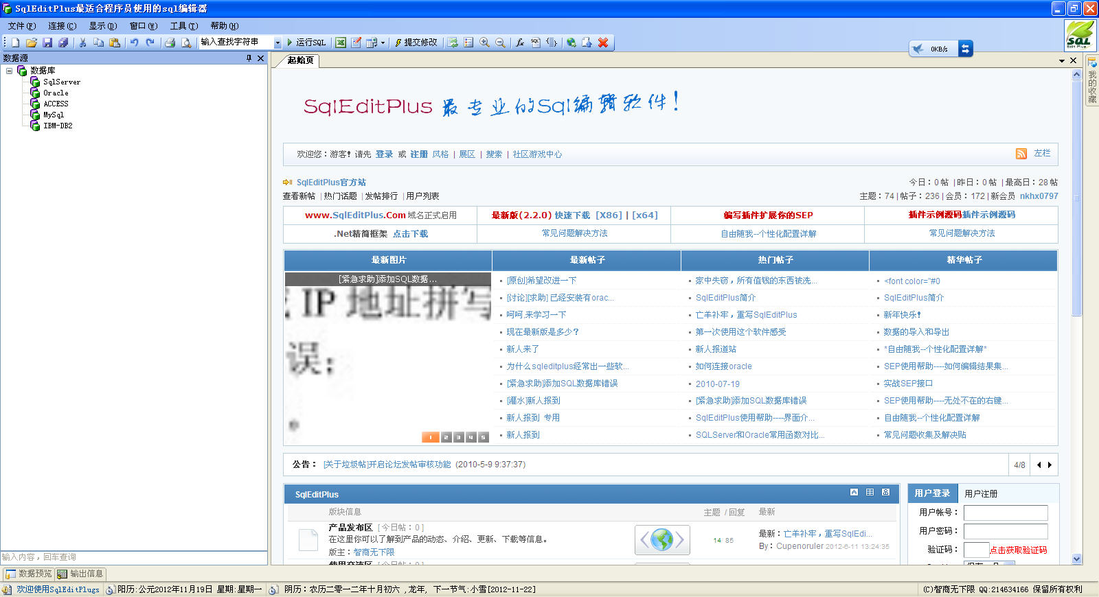Click the 注册 link in welcome bar
This screenshot has height=597, width=1099.
[x=419, y=154]
